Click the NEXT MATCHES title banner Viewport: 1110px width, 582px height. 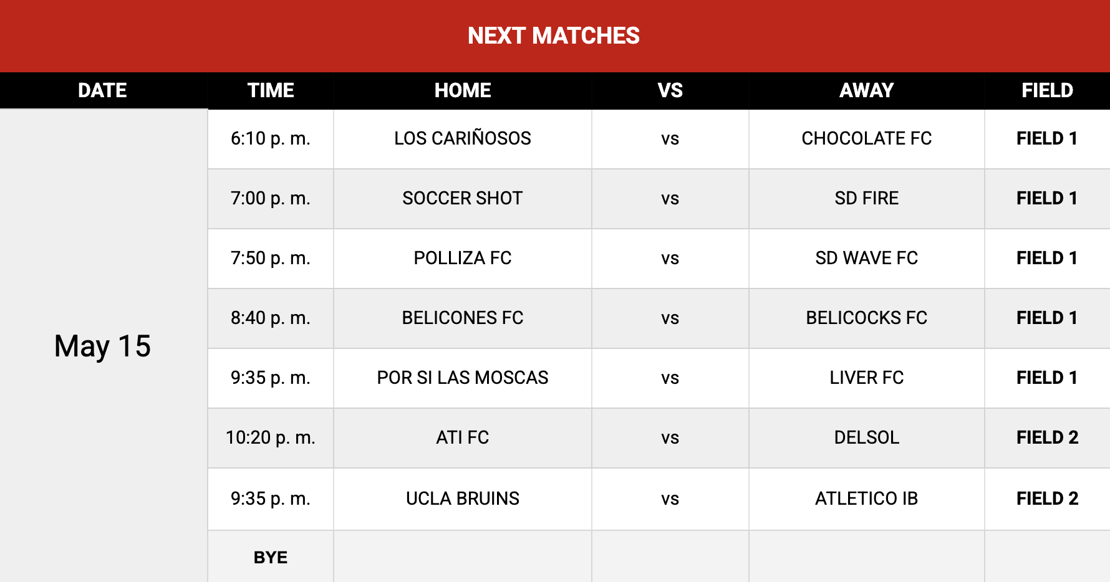coord(554,36)
